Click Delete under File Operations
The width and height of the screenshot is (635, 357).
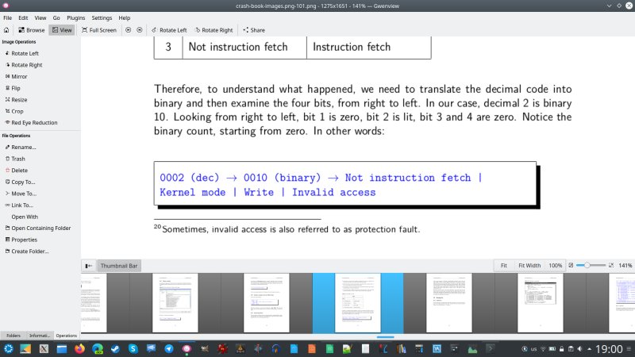pos(17,171)
